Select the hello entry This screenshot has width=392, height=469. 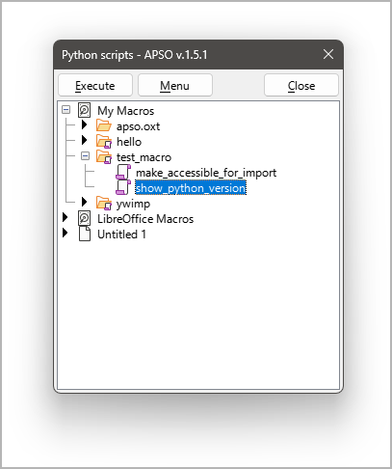(x=129, y=142)
